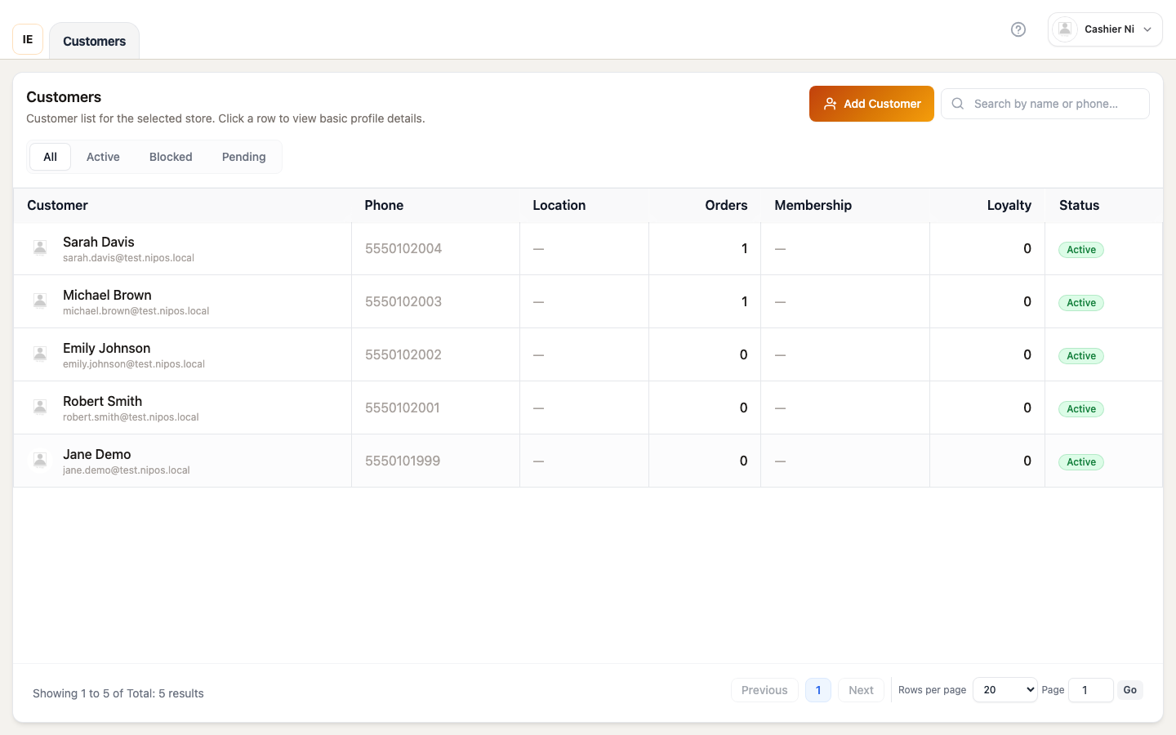Click the Active status badge for Emily Johnson

(1081, 356)
